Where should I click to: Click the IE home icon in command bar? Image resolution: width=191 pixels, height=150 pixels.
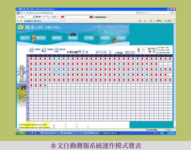(x=140, y=21)
